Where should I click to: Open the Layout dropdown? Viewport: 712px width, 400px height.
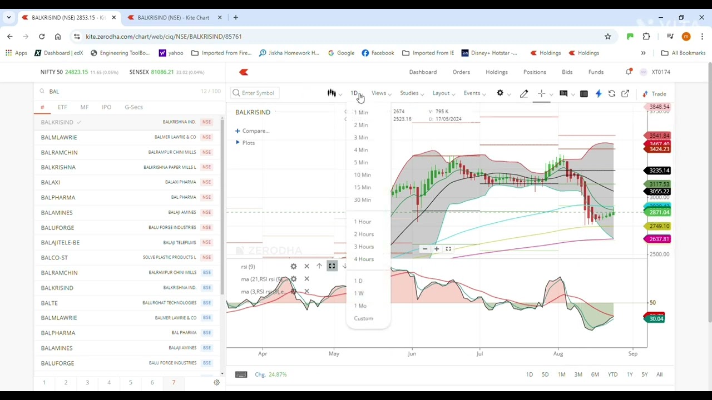tap(444, 93)
